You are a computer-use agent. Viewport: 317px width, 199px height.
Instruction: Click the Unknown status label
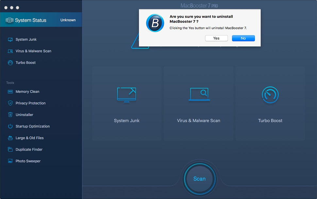coord(68,20)
